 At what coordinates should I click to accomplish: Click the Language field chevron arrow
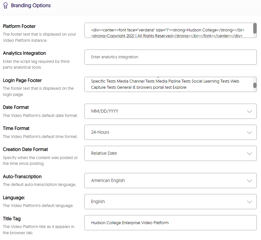[x=249, y=202]
